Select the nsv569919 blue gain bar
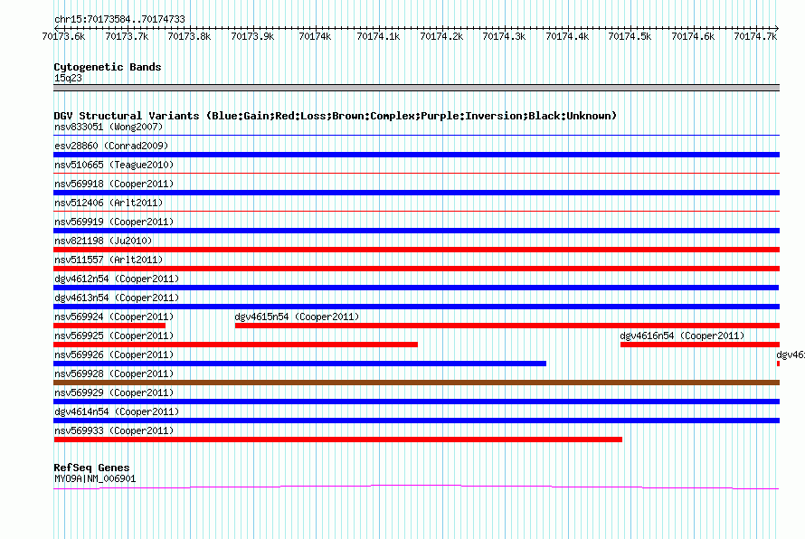 (x=416, y=231)
